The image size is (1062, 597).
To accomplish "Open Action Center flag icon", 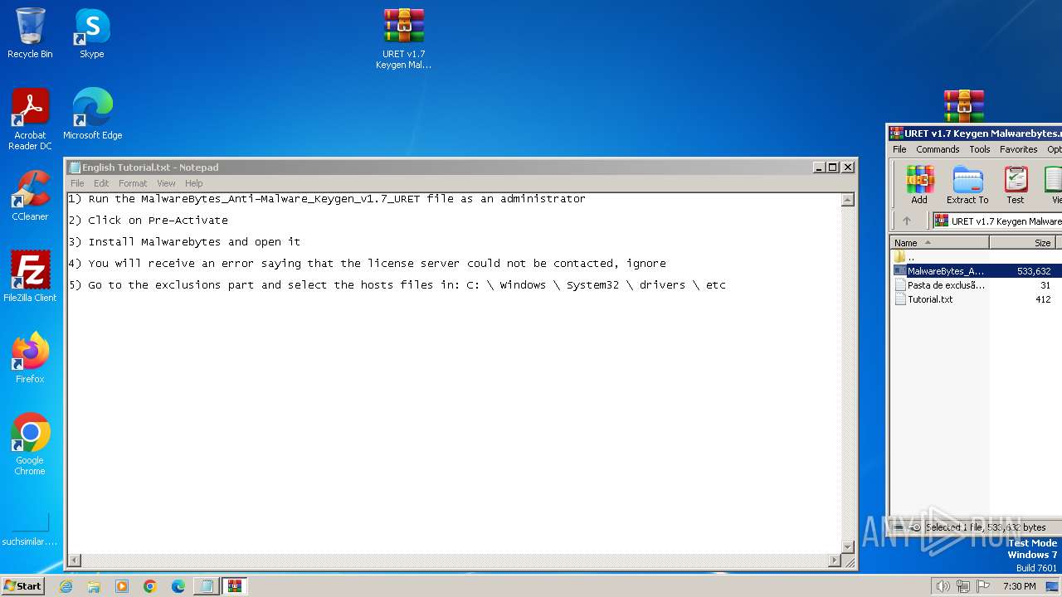I will click(x=983, y=586).
